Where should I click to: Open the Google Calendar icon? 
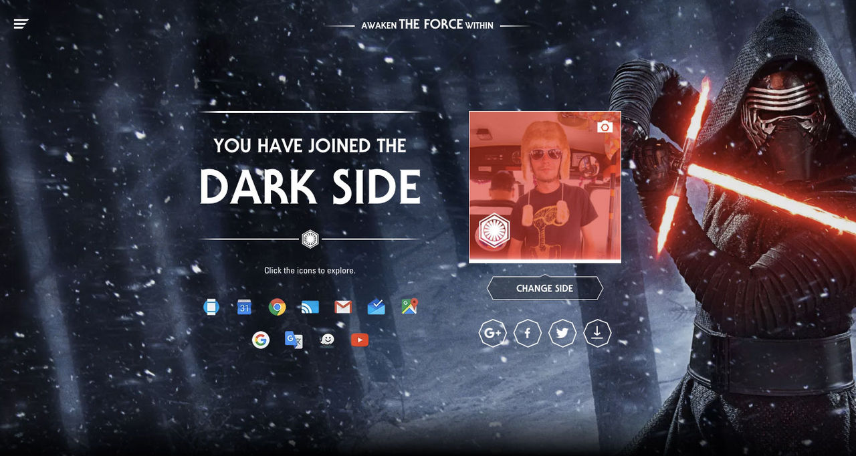[244, 307]
